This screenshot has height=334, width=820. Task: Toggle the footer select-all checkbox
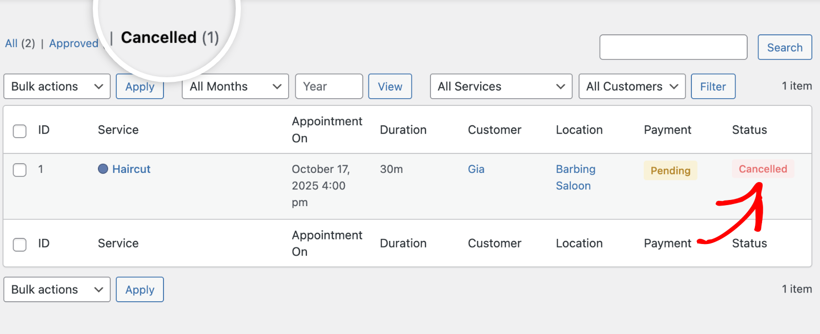(x=19, y=244)
